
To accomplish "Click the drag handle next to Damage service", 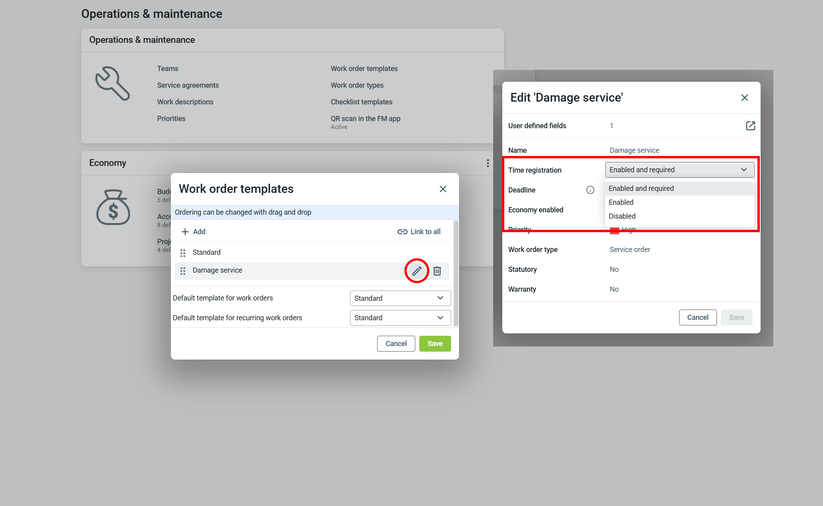I will coord(183,271).
